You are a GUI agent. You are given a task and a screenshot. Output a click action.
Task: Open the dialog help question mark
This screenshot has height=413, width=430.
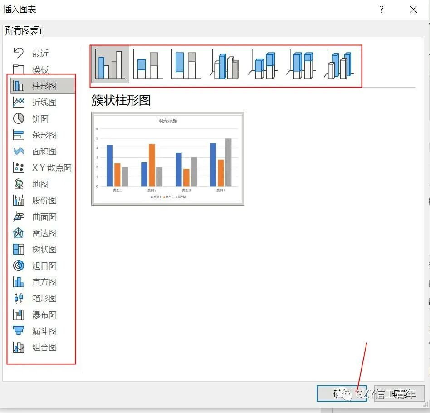[x=381, y=10]
